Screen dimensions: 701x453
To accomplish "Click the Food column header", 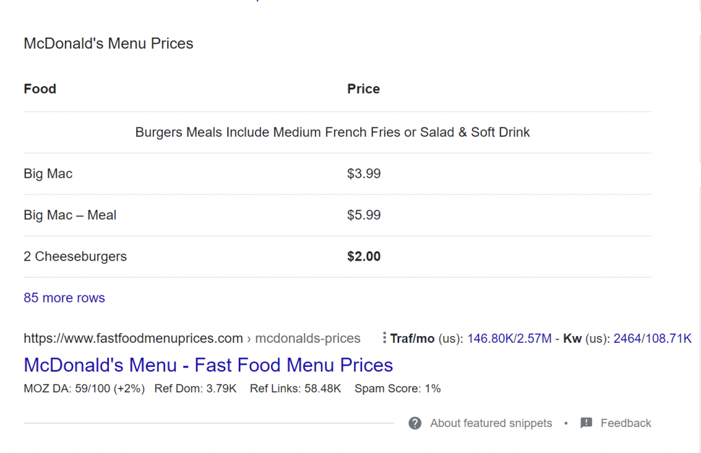I will [x=40, y=89].
